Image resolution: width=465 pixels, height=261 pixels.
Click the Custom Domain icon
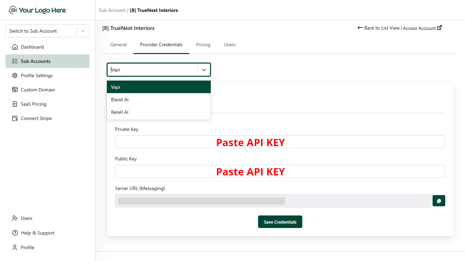(x=15, y=90)
